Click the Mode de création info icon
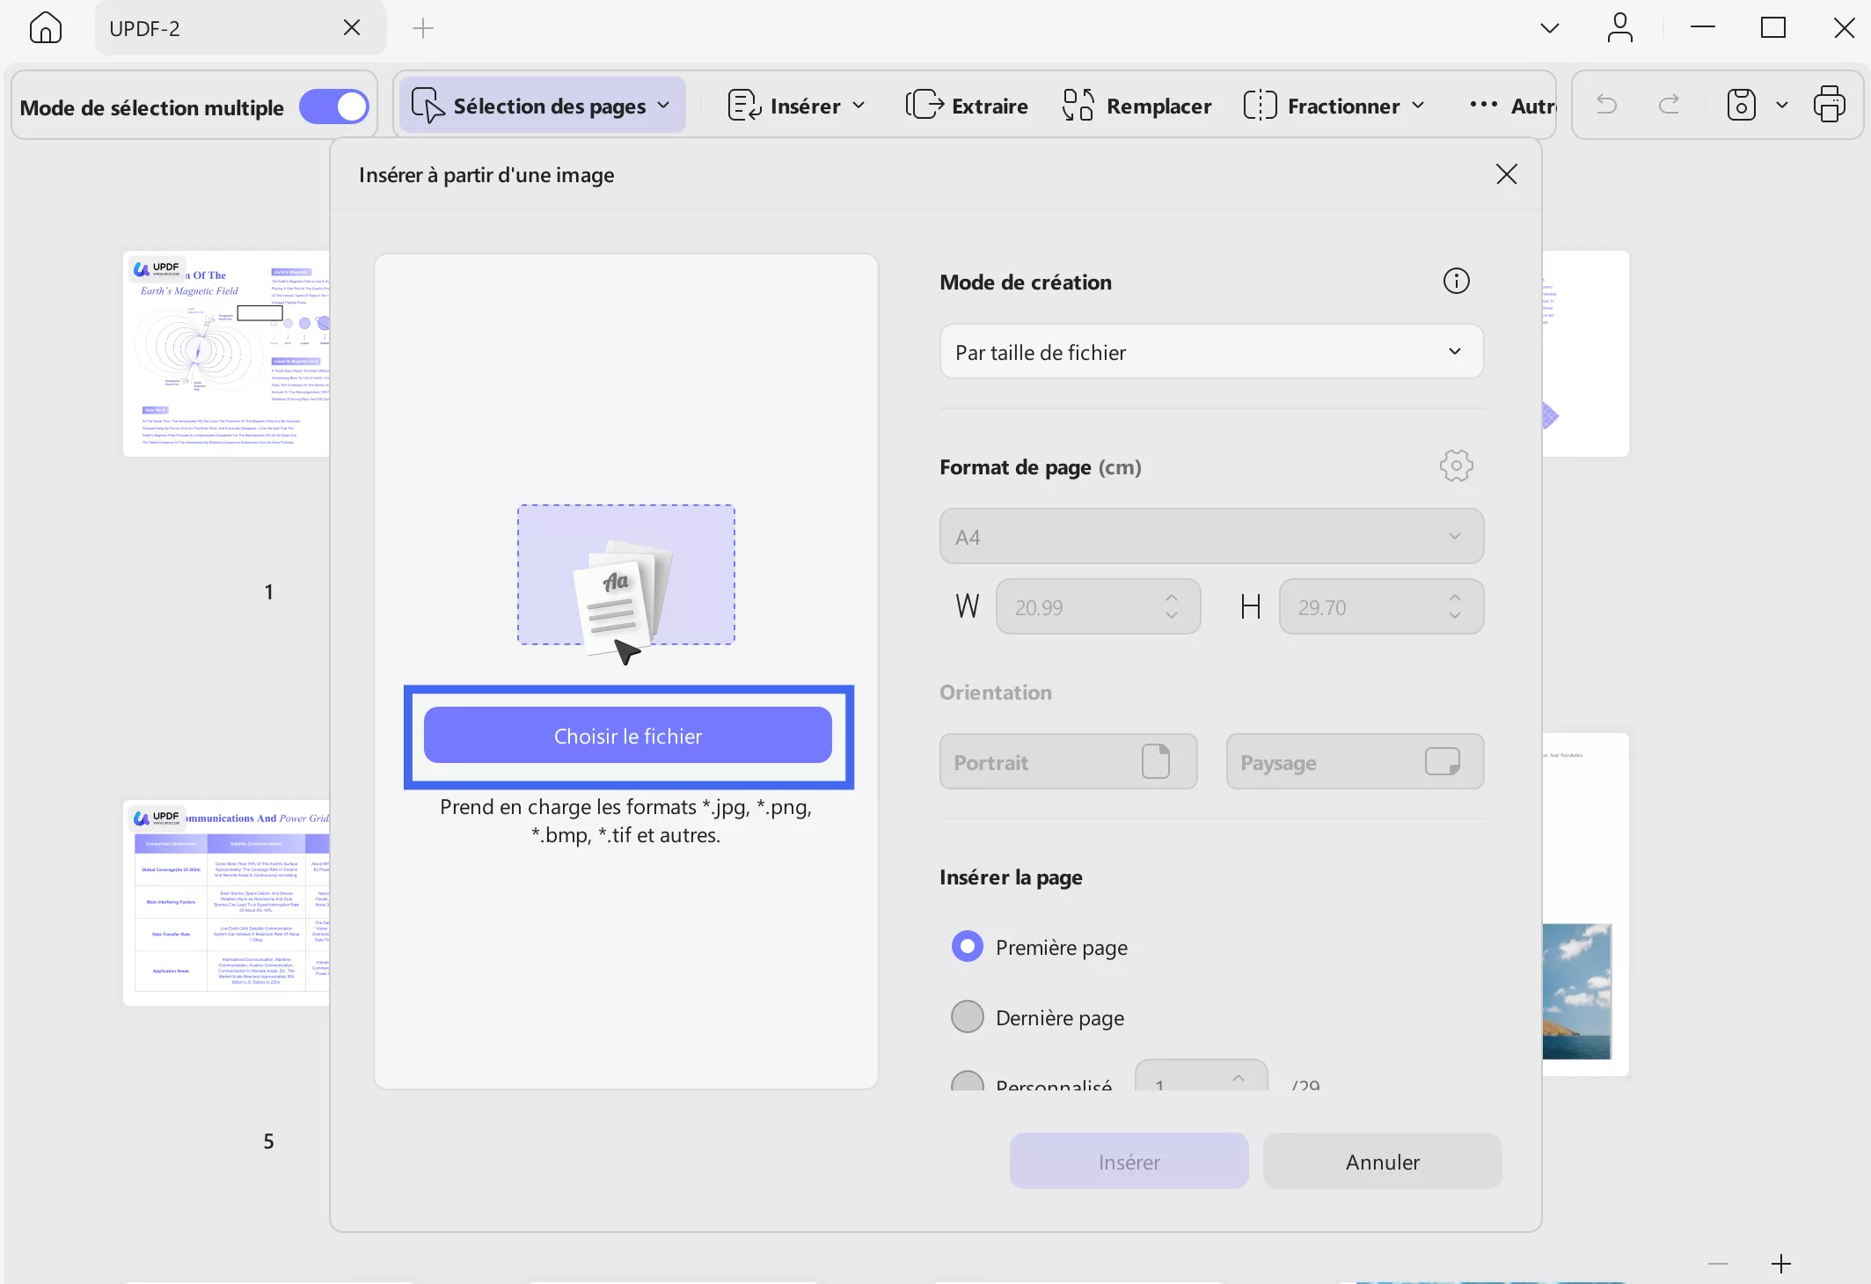 (1456, 282)
